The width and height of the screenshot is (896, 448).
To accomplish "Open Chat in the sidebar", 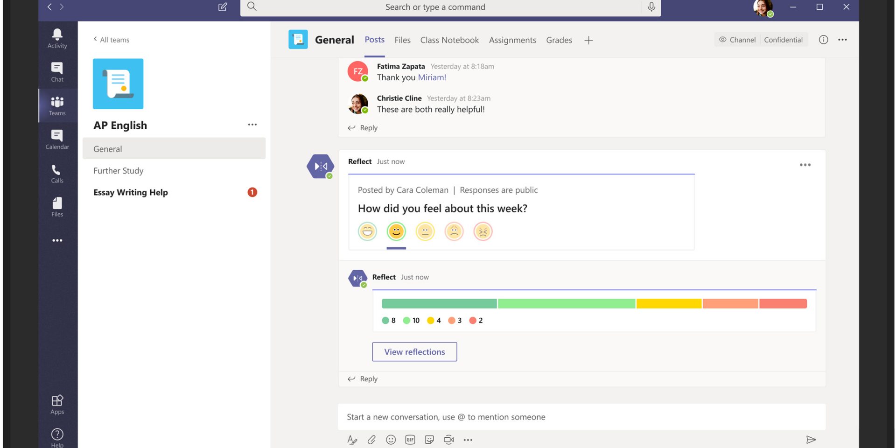I will [57, 72].
